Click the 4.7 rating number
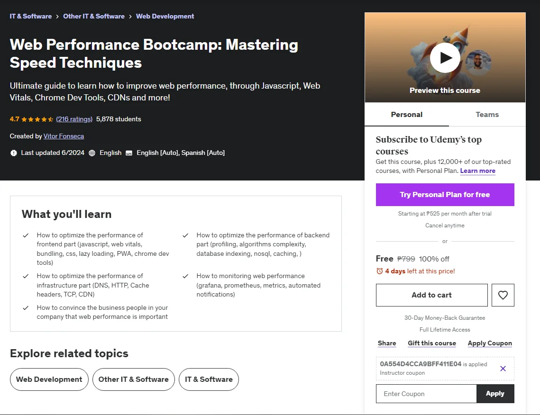This screenshot has width=540, height=415. pyautogui.click(x=15, y=119)
